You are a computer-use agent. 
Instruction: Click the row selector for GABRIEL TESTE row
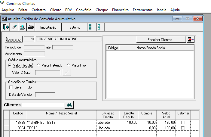[6, 123]
